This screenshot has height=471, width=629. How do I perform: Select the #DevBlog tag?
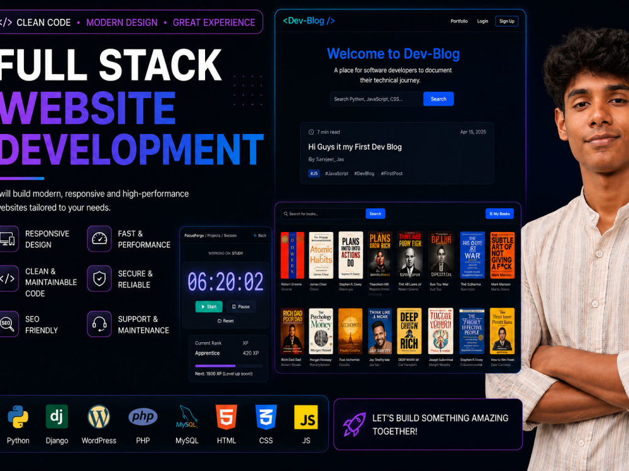pos(364,174)
